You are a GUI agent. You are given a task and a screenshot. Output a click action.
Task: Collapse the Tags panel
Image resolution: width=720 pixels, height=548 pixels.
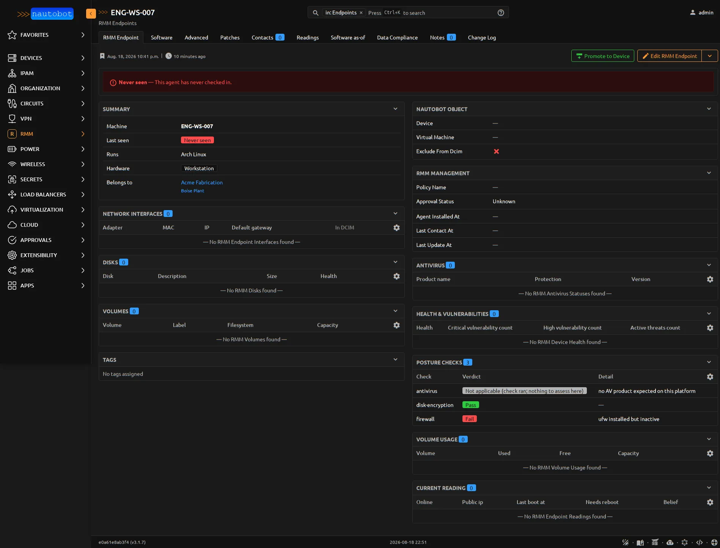tap(395, 360)
